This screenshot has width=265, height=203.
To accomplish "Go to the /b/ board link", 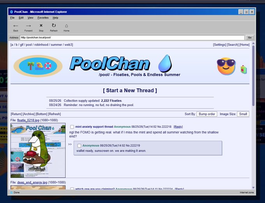I will tap(16, 45).
